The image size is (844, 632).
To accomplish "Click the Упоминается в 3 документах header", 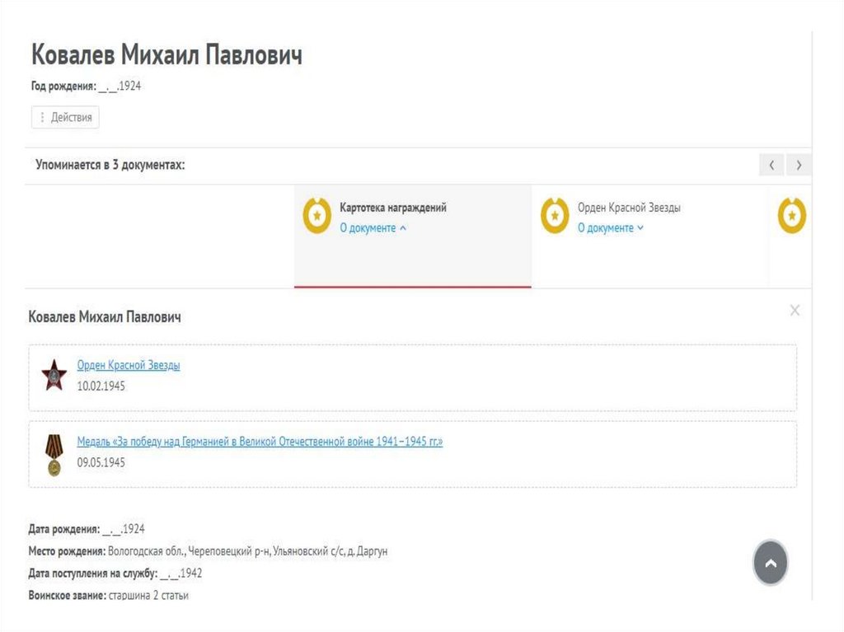I will 110,165.
